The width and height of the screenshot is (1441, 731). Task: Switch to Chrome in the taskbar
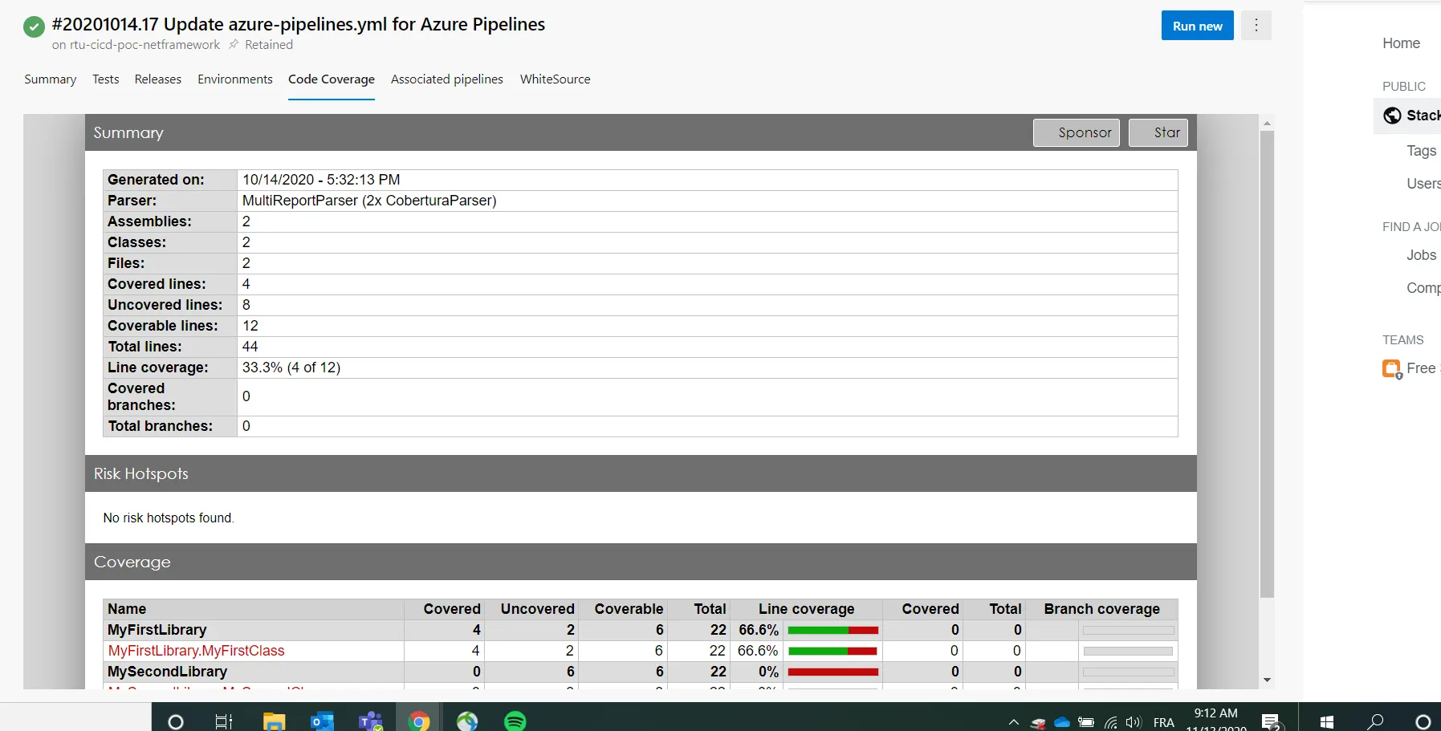point(418,721)
